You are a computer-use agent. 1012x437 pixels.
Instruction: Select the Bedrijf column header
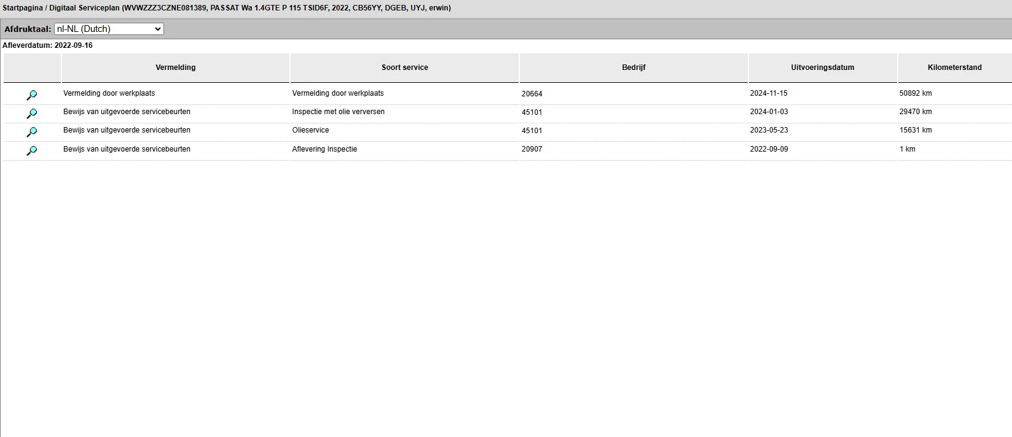[x=633, y=68]
